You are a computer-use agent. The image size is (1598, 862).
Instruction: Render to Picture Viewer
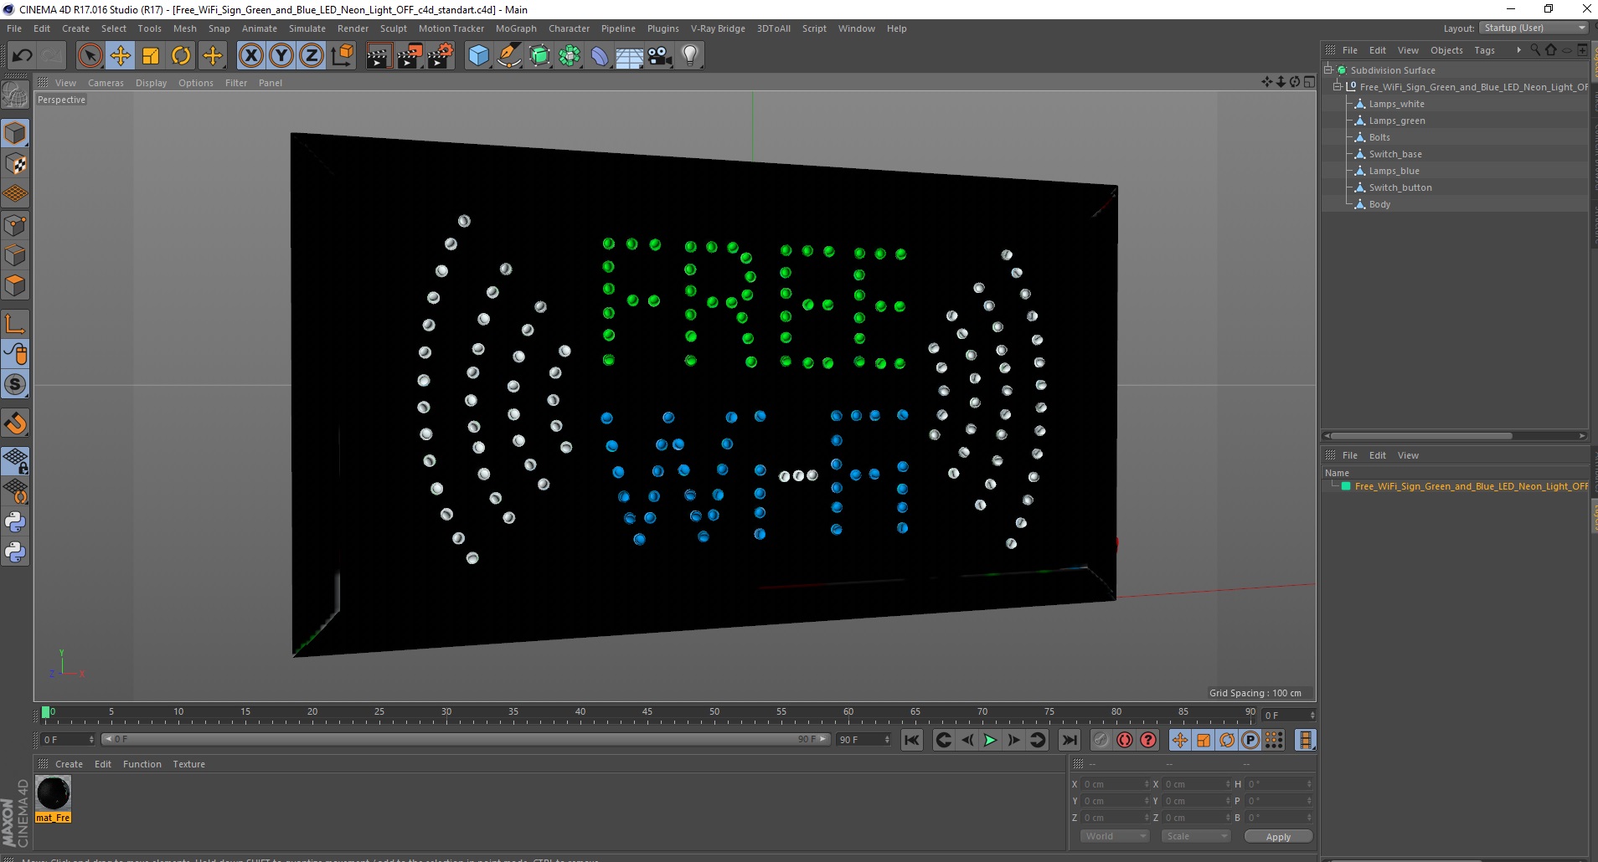(x=410, y=56)
